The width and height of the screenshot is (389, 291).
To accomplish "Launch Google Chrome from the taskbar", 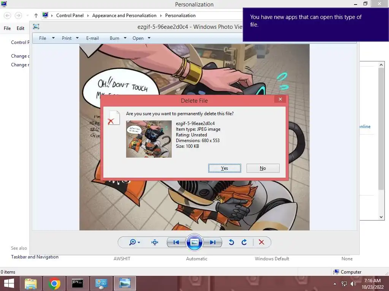I will click(x=54, y=283).
